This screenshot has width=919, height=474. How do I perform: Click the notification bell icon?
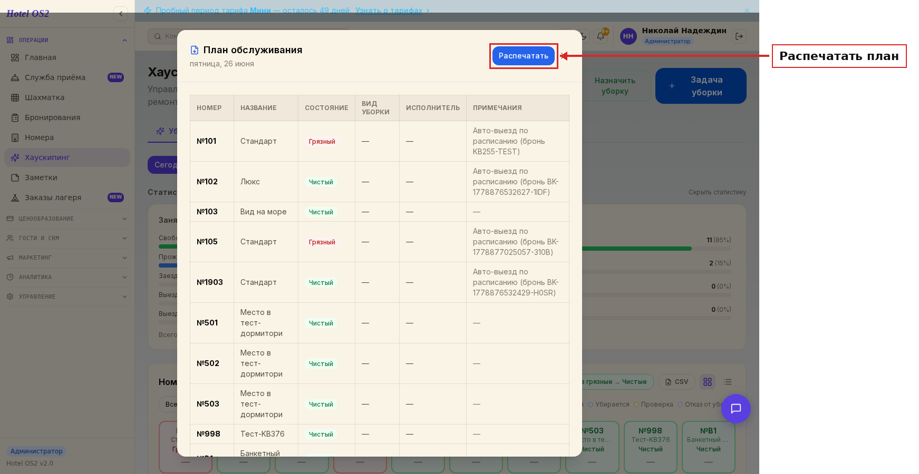(601, 36)
